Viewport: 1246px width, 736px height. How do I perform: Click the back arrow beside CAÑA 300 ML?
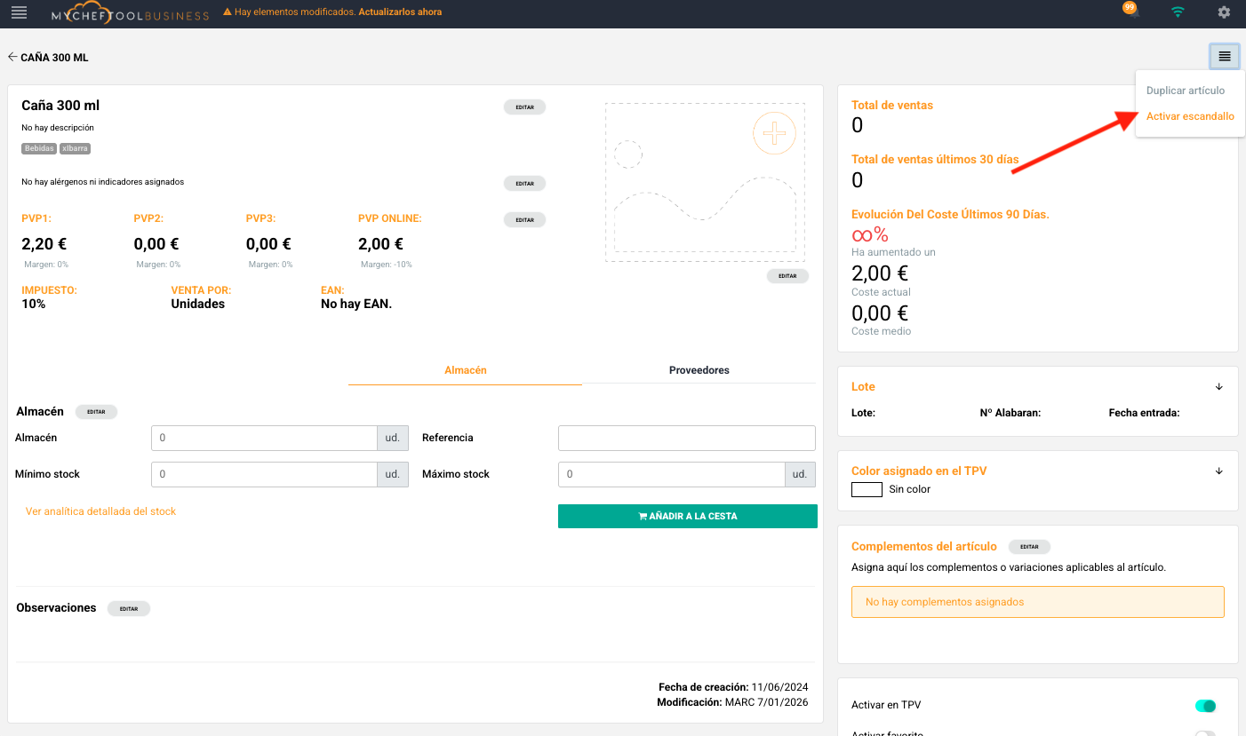click(12, 58)
